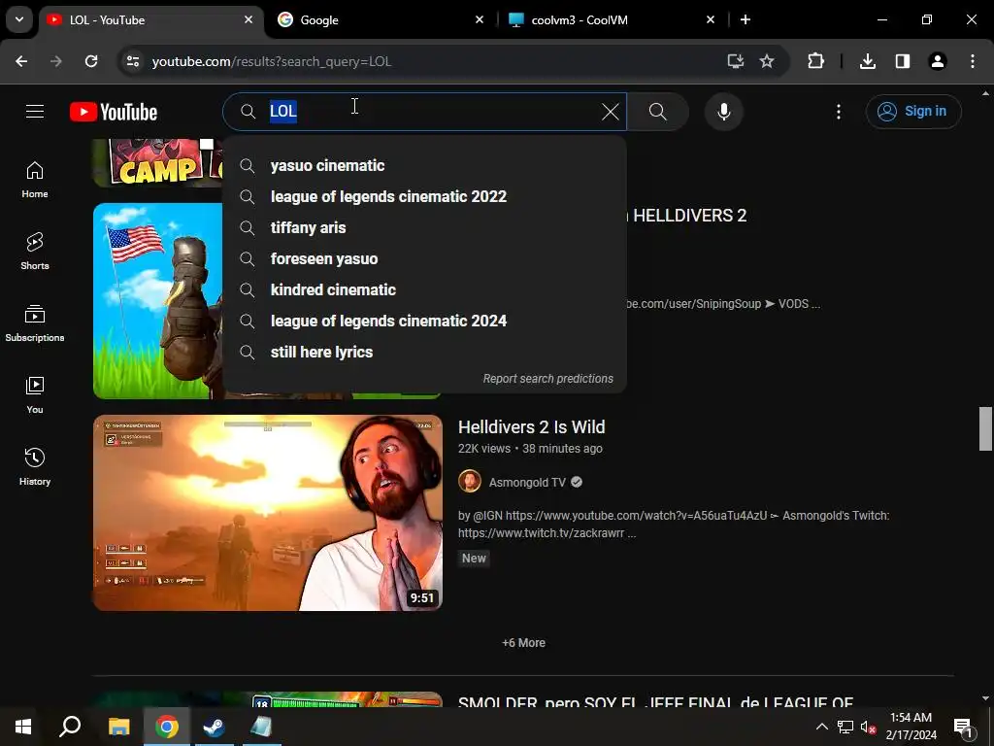Screen dimensions: 994x746
Task: Select suggestion 'still here lyrics'
Action: pyautogui.click(x=425, y=352)
